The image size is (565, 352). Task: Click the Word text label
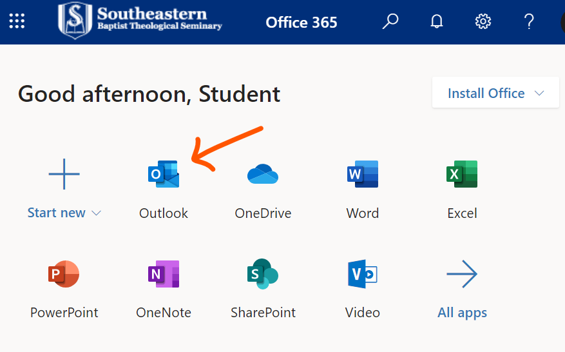click(363, 213)
